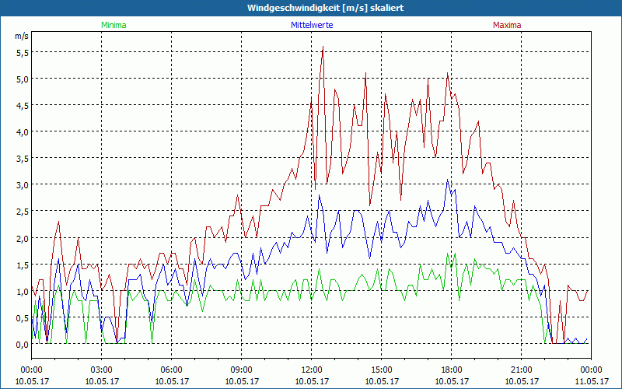Screen dimensions: 622x389
Task: Click the '18:00' time axis label
Action: click(452, 370)
